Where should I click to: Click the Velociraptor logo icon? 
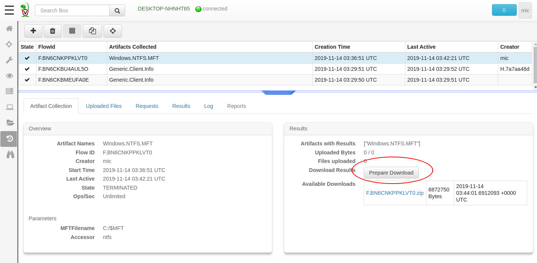tap(25, 10)
